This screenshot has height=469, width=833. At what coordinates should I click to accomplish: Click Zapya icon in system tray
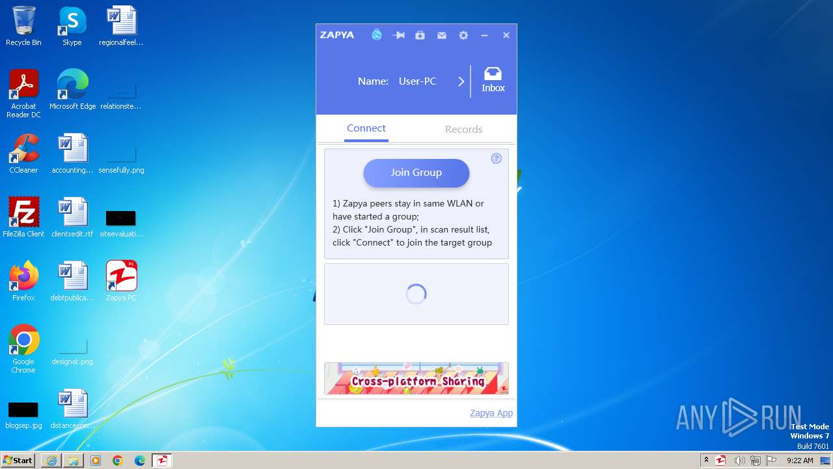720,461
